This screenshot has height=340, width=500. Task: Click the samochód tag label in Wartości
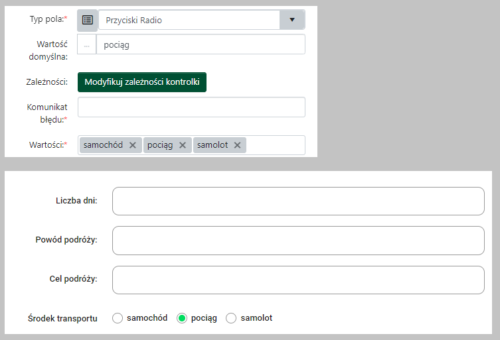click(102, 145)
